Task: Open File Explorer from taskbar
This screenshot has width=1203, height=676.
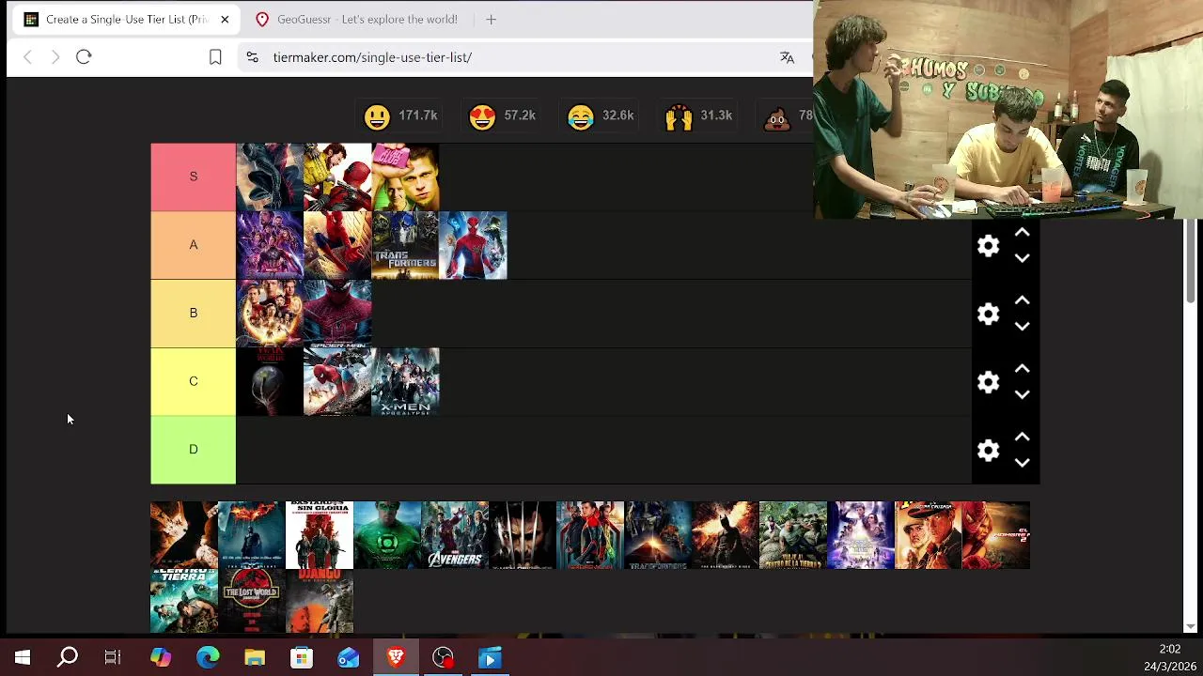Action: click(255, 658)
